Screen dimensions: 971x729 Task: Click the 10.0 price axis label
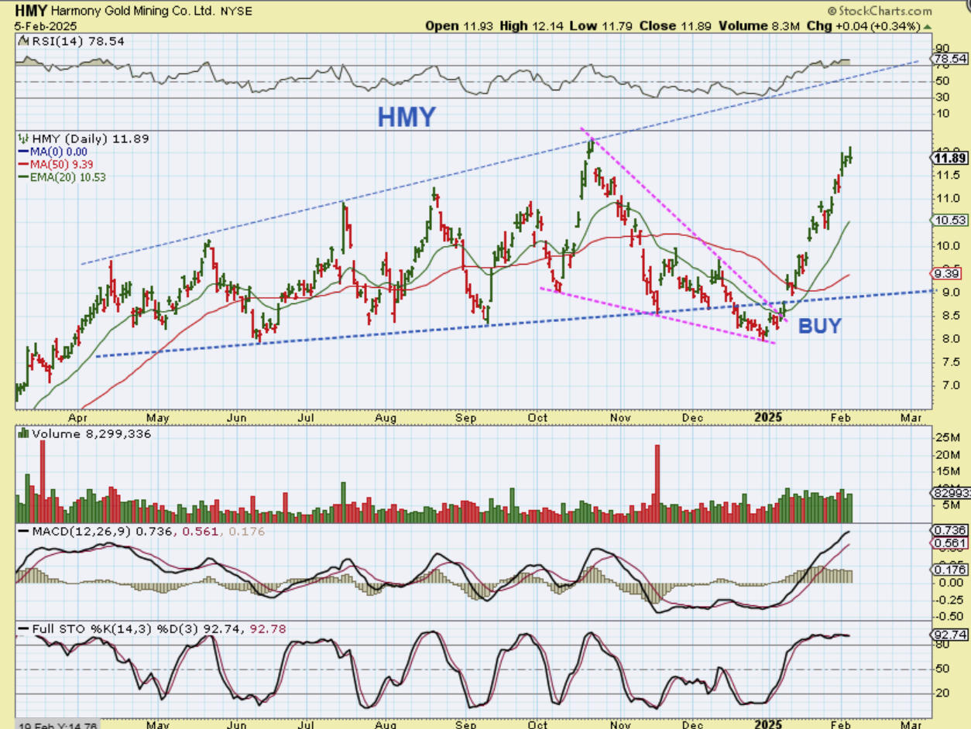pyautogui.click(x=947, y=245)
